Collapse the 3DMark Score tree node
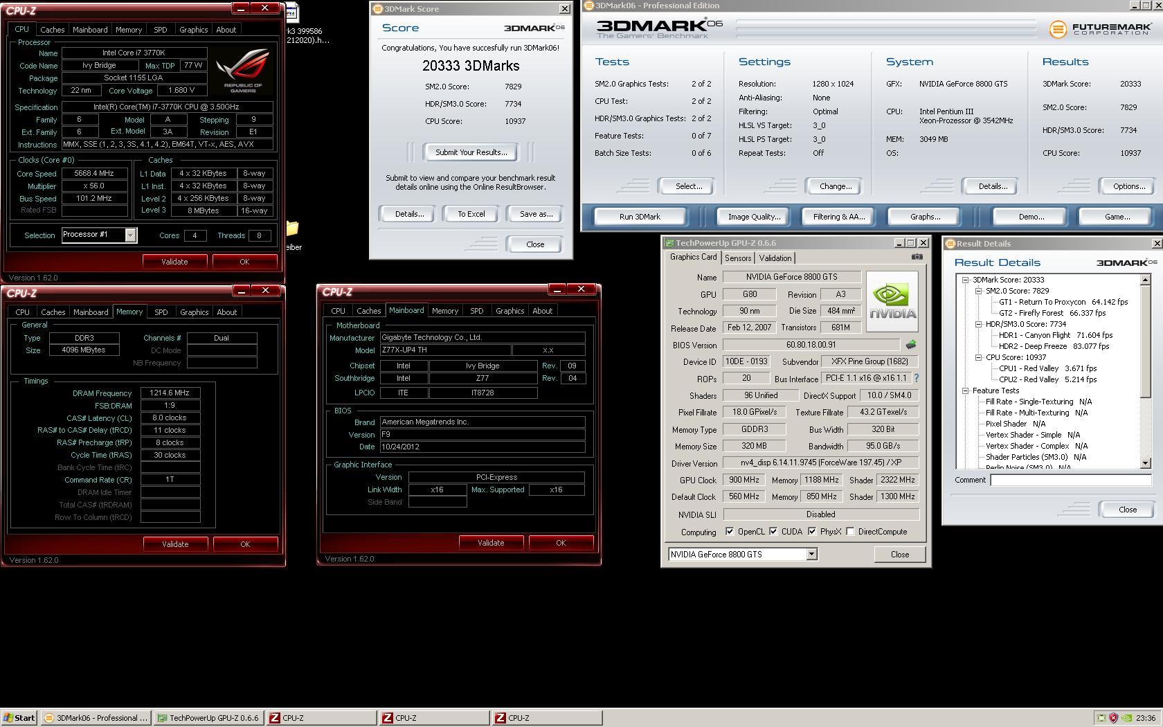Viewport: 1163px width, 727px height. point(965,280)
